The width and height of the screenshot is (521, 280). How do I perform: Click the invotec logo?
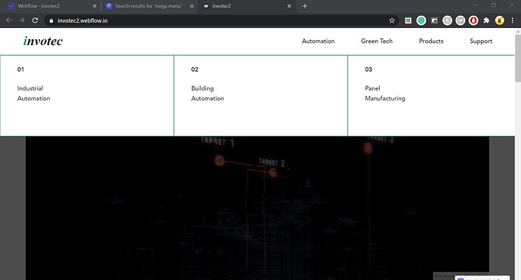pyautogui.click(x=43, y=41)
